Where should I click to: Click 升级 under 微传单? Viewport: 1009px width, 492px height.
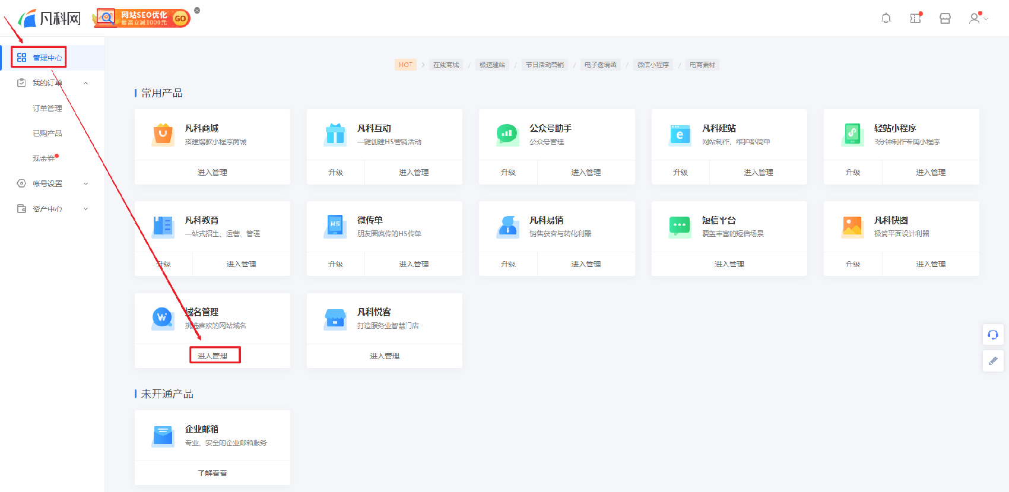click(336, 264)
